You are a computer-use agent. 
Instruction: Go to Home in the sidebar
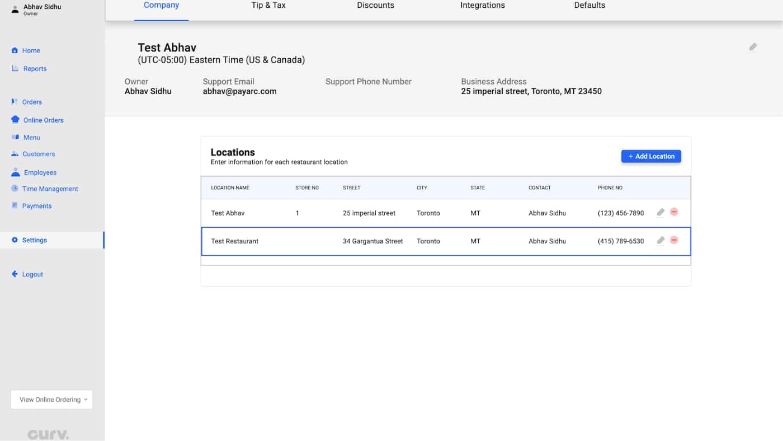click(31, 50)
